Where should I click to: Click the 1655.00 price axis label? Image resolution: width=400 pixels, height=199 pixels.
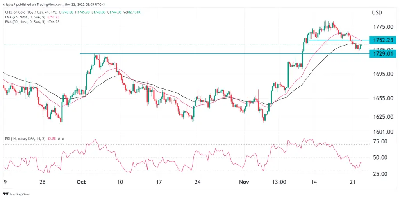click(x=382, y=98)
